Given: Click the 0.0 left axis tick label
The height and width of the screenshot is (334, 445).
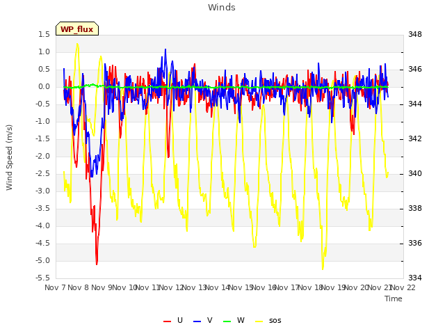Looking at the screenshot, I should (x=44, y=86).
